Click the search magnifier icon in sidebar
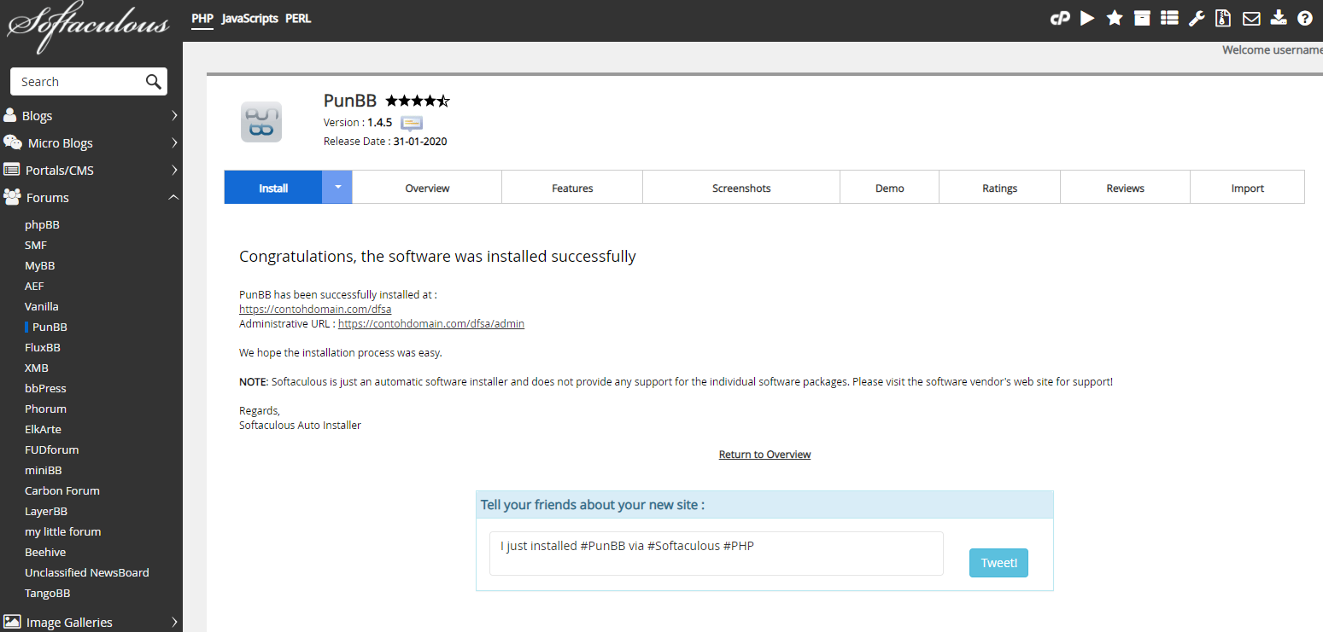 pos(153,82)
